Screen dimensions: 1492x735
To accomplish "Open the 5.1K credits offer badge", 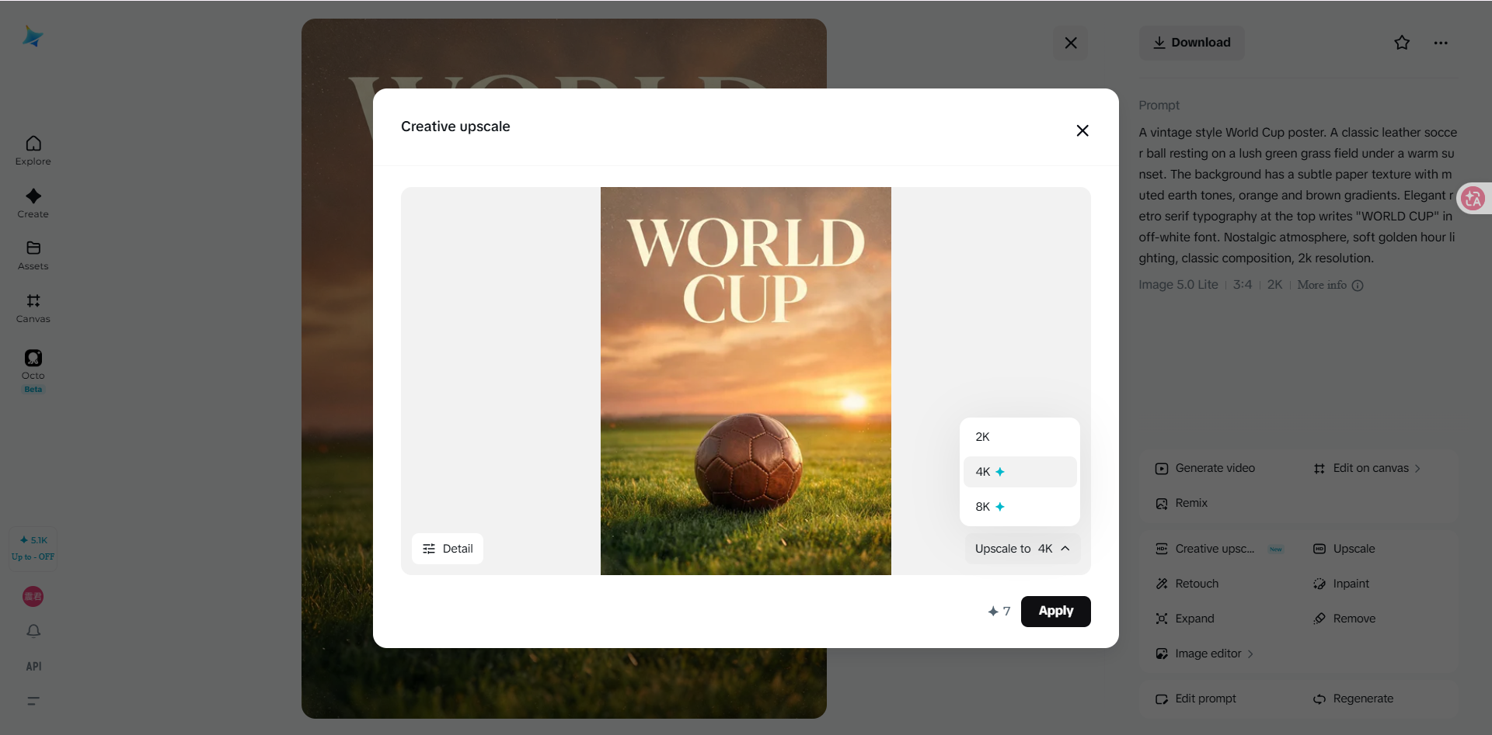I will point(33,548).
